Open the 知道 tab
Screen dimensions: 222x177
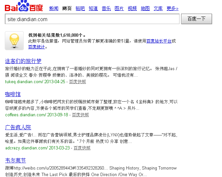pos(93,8)
